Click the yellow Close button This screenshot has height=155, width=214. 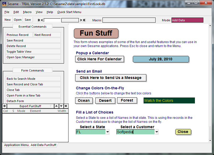point(183,132)
